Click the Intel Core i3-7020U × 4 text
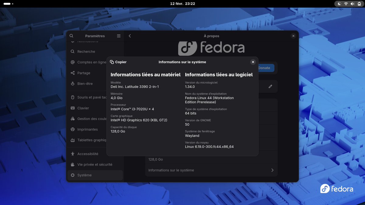The width and height of the screenshot is (365, 205). click(132, 109)
